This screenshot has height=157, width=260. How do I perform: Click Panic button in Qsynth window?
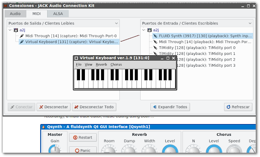[83, 150]
